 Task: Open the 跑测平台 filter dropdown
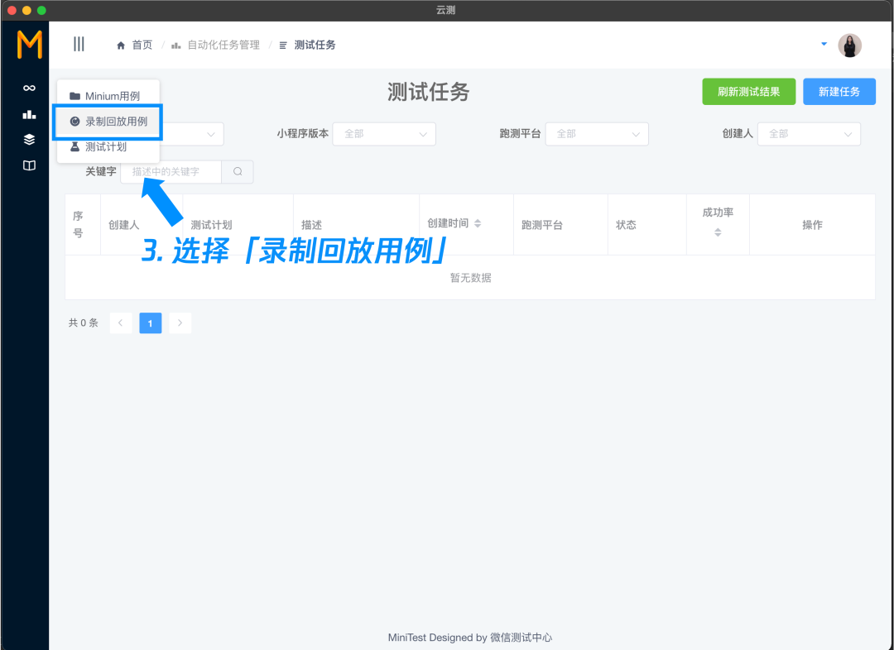597,134
